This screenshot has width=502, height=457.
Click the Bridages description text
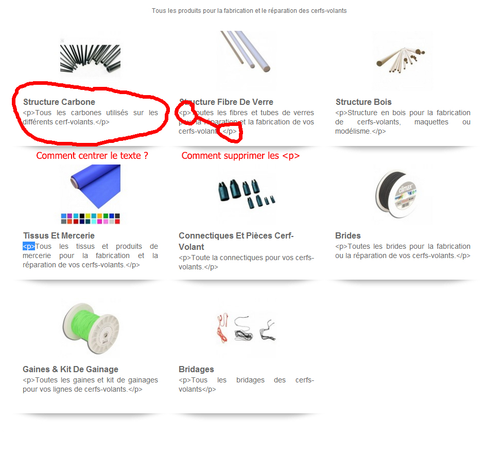(246, 385)
